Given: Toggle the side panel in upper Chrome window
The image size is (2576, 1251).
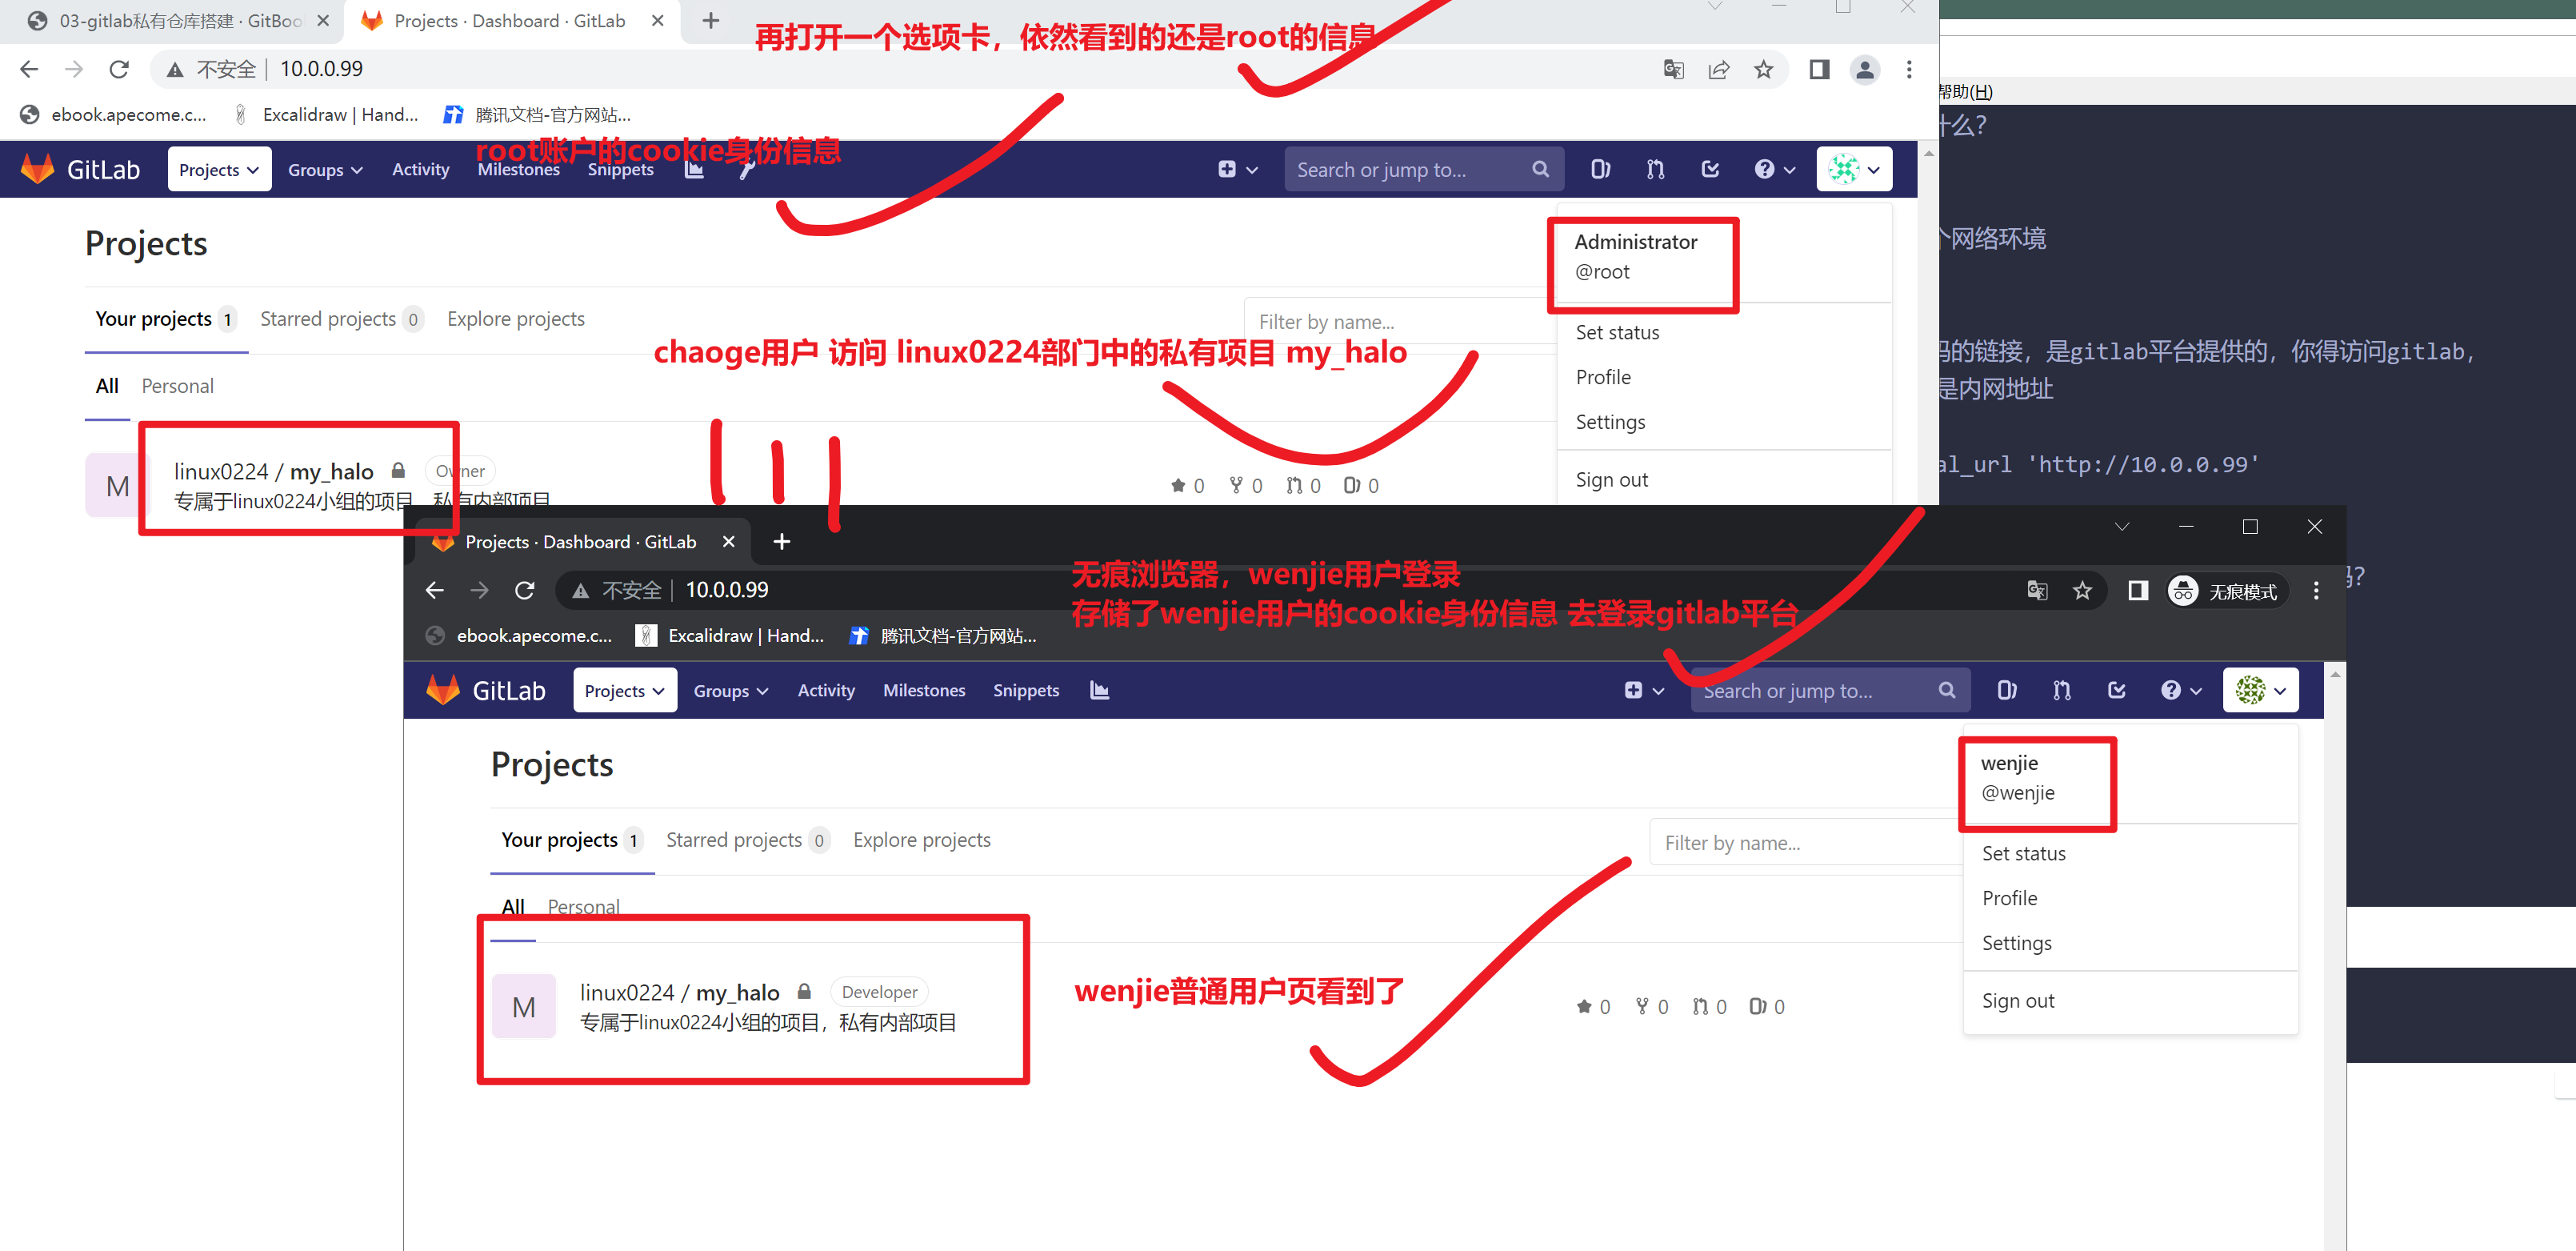Looking at the screenshot, I should click(1819, 69).
